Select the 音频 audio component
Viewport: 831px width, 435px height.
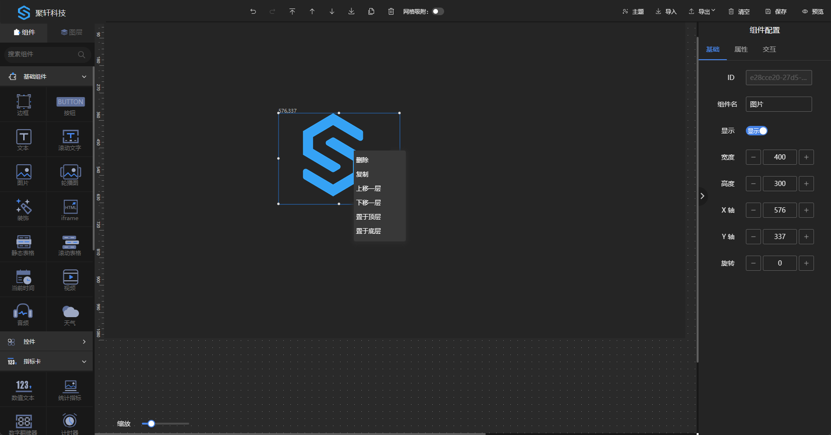point(23,315)
